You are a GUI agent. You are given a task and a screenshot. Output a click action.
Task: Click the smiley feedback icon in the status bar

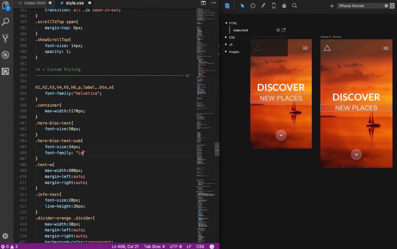tap(211, 246)
